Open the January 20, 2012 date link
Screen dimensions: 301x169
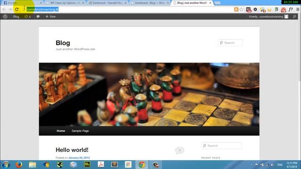pos(79,158)
